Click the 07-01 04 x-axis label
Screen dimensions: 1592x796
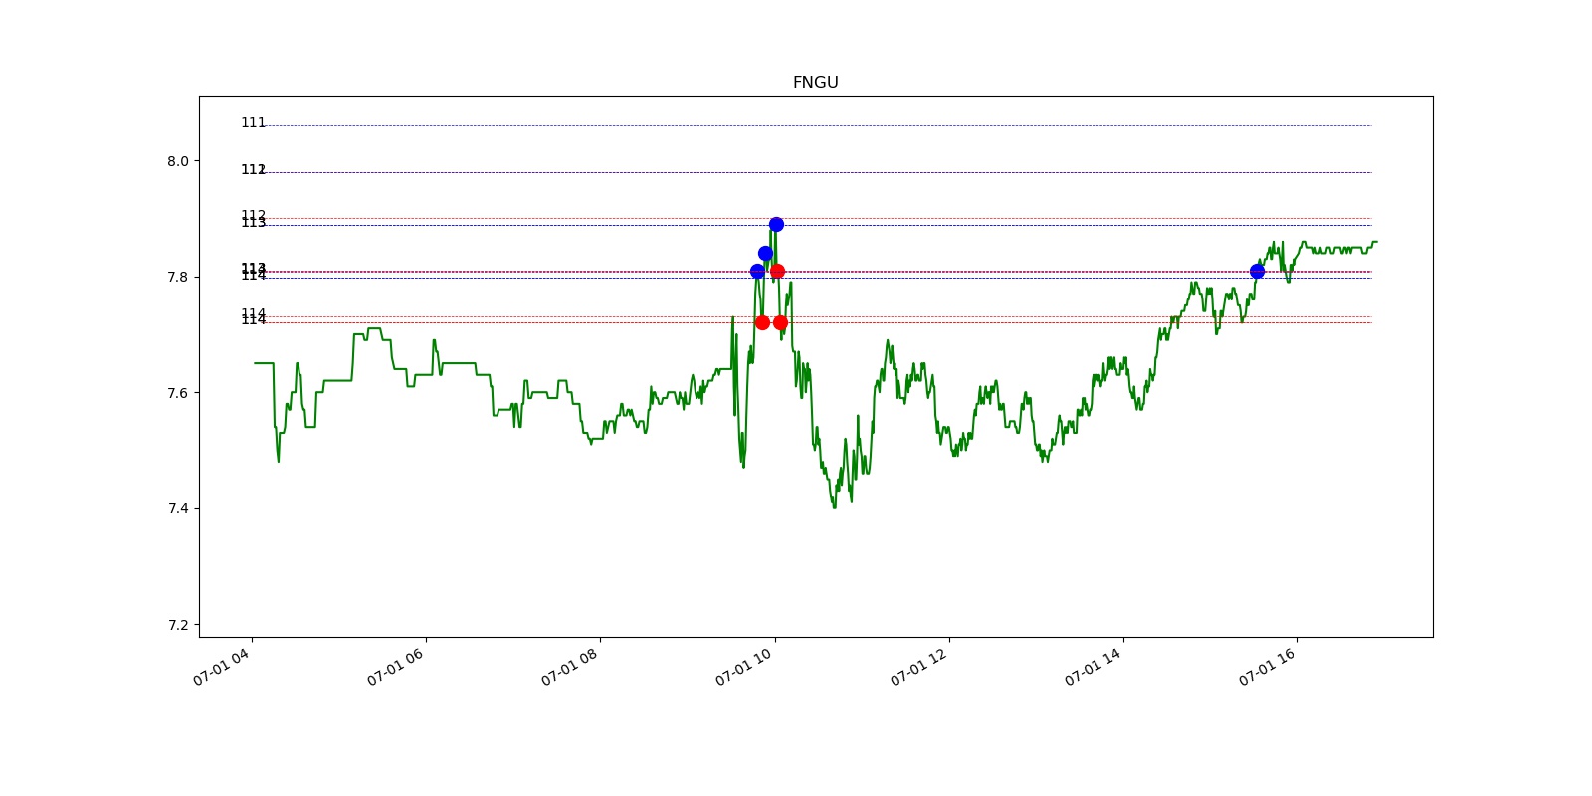222,667
